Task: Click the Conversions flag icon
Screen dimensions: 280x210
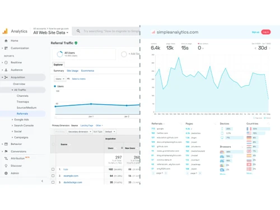Action: (x=6, y=151)
